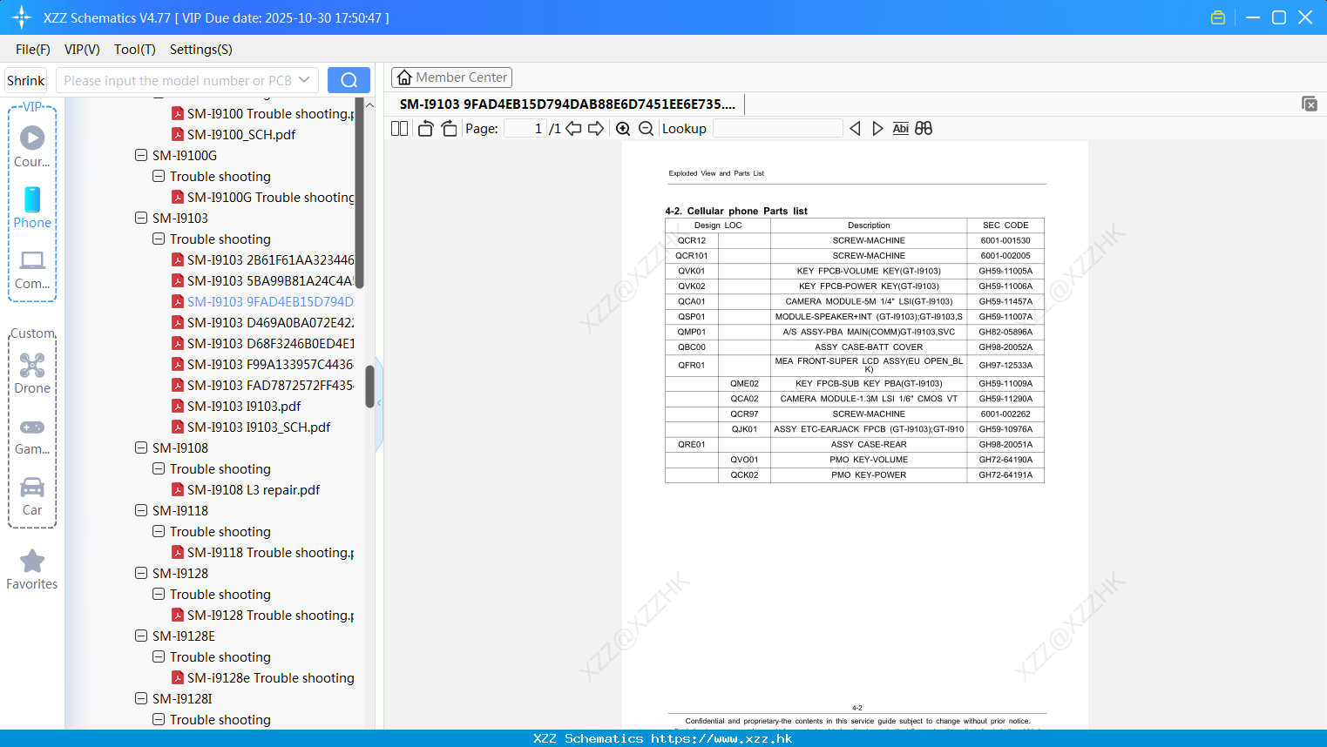The width and height of the screenshot is (1327, 747).
Task: Open the Courses sidebar category
Action: coord(32,146)
